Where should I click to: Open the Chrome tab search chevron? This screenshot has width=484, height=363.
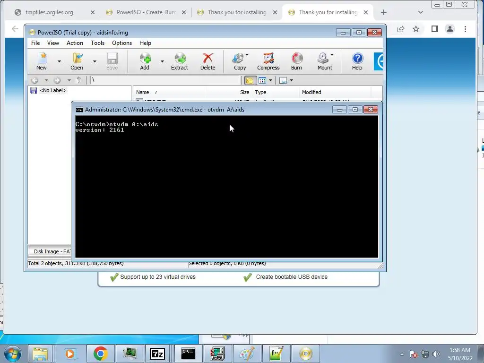[x=420, y=12]
